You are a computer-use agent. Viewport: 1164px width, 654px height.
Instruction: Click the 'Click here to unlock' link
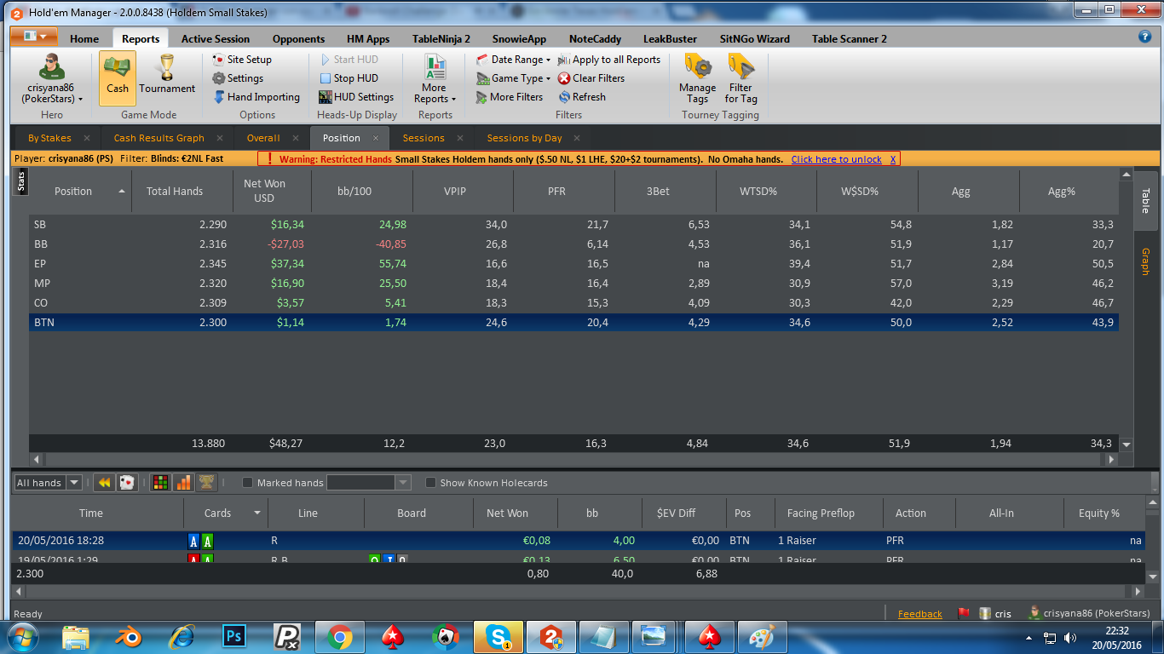pos(836,159)
